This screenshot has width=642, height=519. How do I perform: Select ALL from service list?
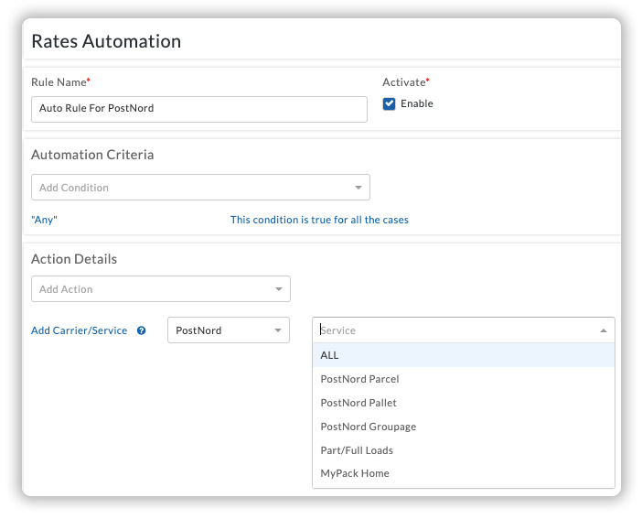464,355
